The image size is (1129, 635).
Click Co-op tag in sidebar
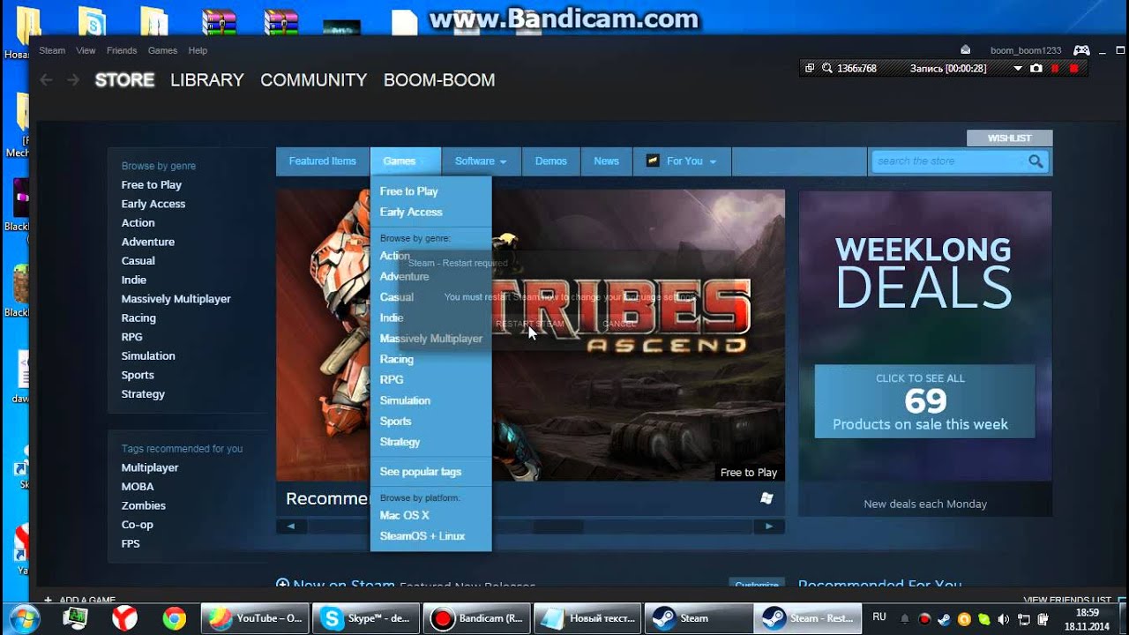(138, 525)
